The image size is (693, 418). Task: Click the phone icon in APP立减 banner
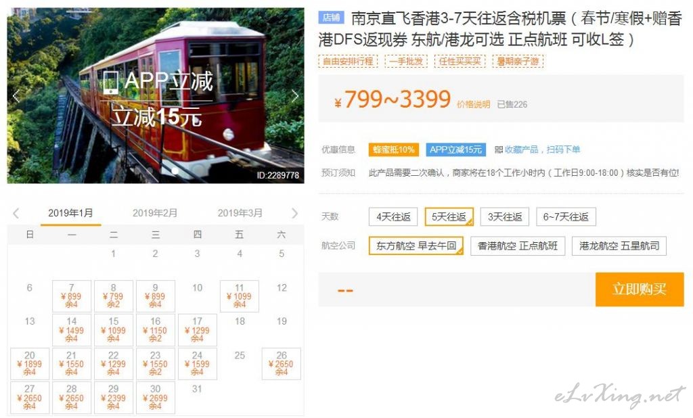(x=110, y=82)
